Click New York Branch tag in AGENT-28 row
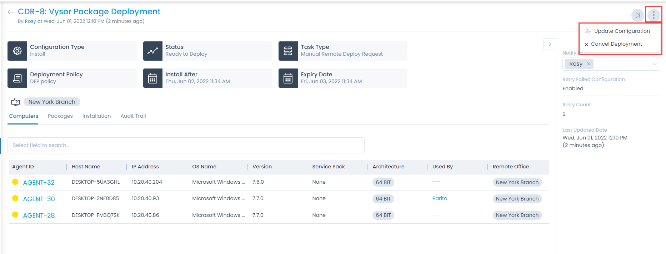666x254 pixels. [x=517, y=215]
